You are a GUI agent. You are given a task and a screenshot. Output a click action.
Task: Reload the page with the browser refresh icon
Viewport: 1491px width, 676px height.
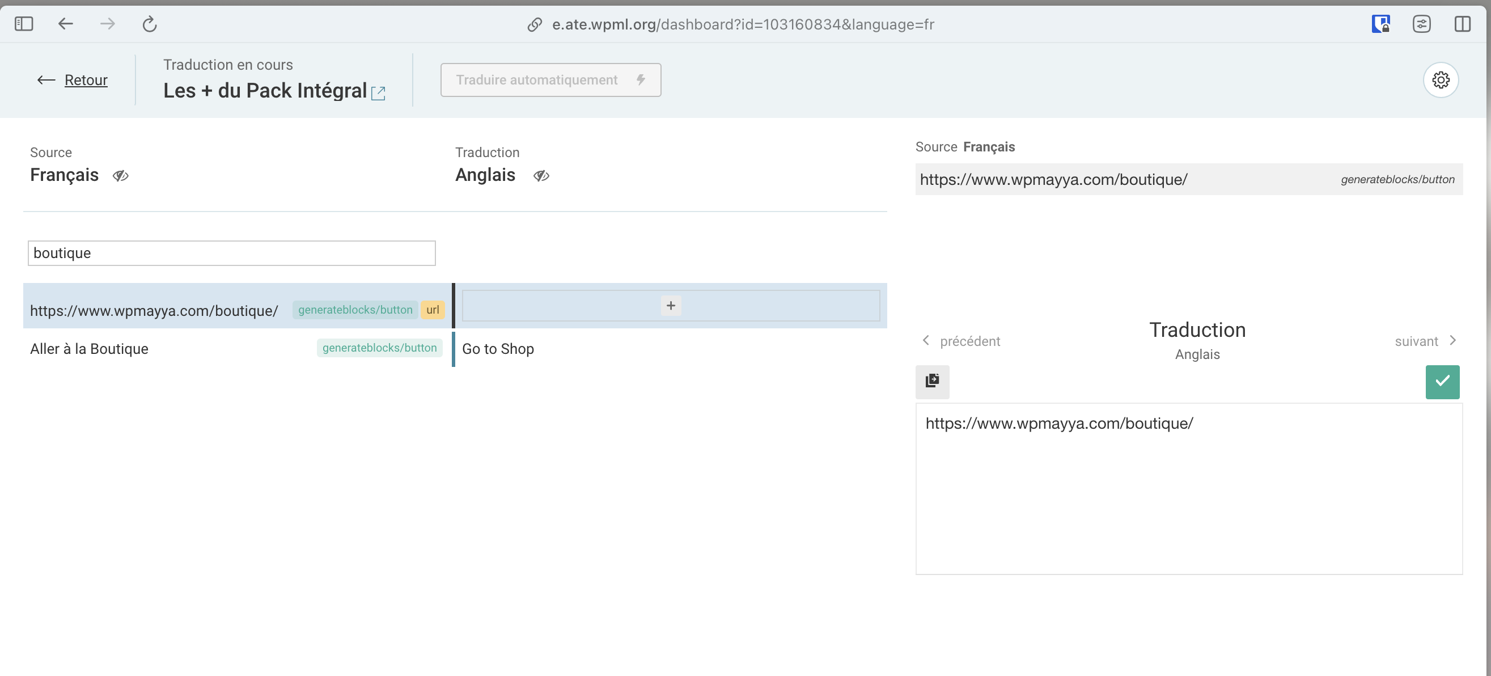(149, 24)
